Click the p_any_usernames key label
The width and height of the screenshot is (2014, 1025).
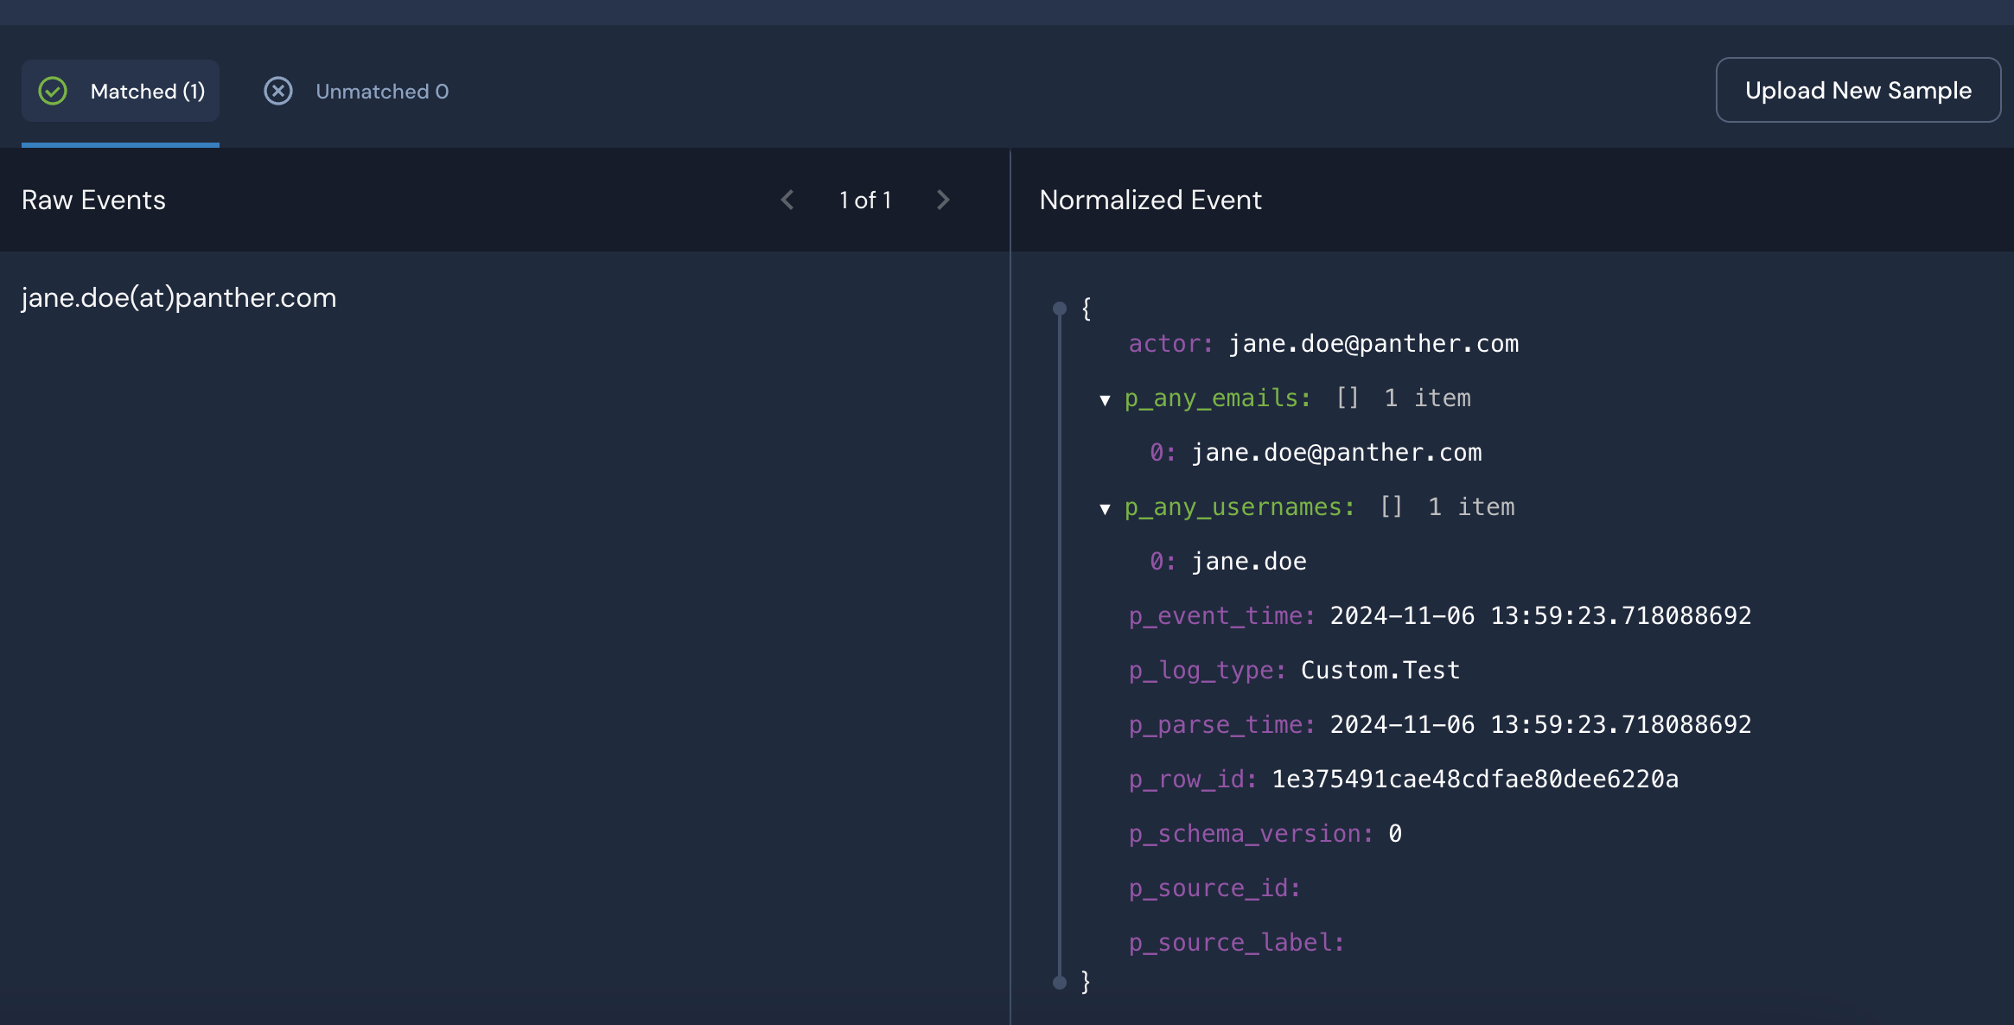1239,507
